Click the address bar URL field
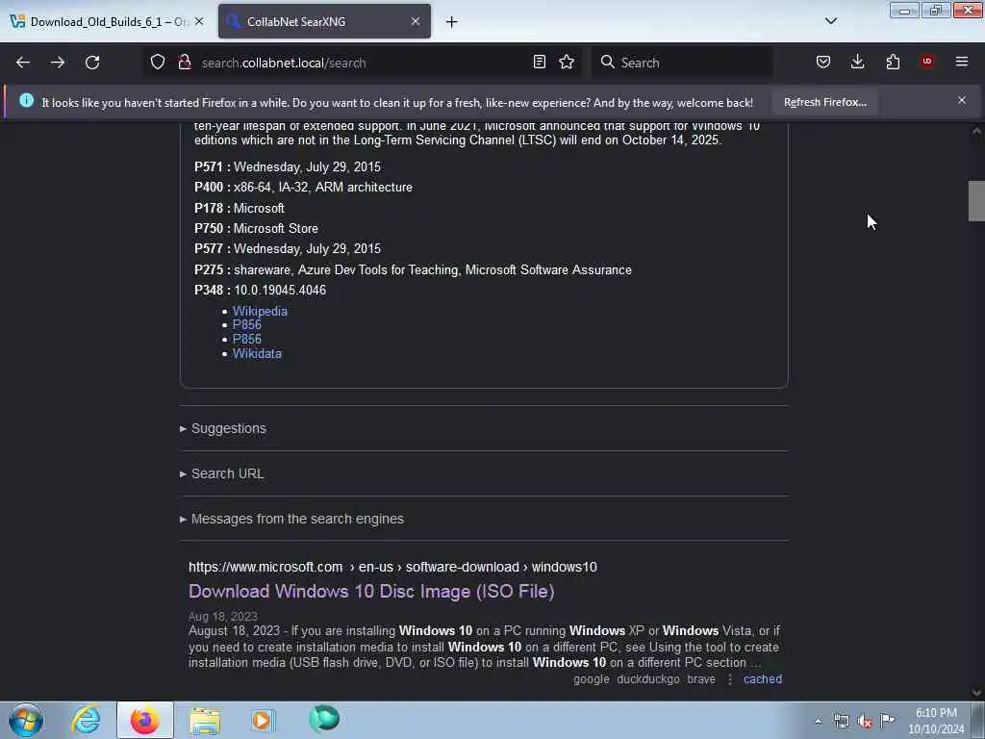Screen dimensions: 985x739 pyautogui.click(x=365, y=63)
